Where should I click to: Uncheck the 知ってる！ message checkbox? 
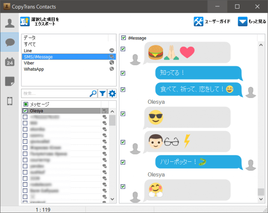click(123, 73)
